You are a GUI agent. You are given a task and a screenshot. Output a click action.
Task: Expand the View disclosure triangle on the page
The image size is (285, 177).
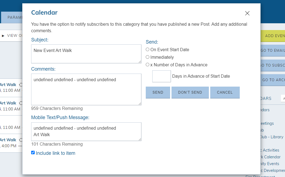coord(3,36)
